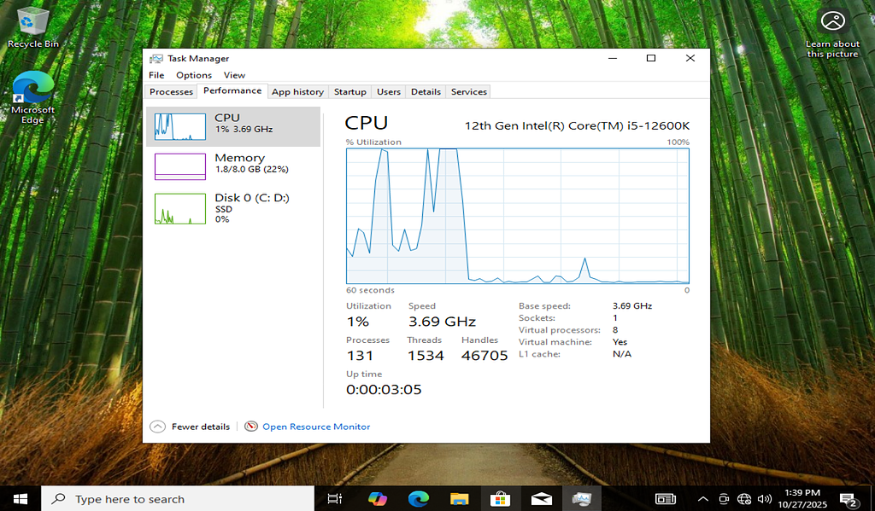Open Task View from the taskbar
This screenshot has width=875, height=511.
coord(335,499)
